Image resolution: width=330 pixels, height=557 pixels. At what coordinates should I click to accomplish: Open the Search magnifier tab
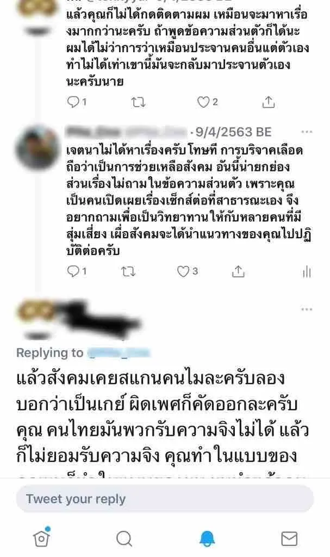pos(124,539)
